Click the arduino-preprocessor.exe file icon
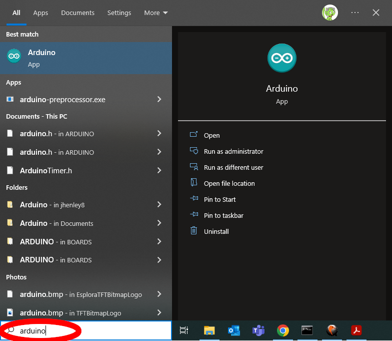Screen dimensions: 392x341 click(10, 99)
